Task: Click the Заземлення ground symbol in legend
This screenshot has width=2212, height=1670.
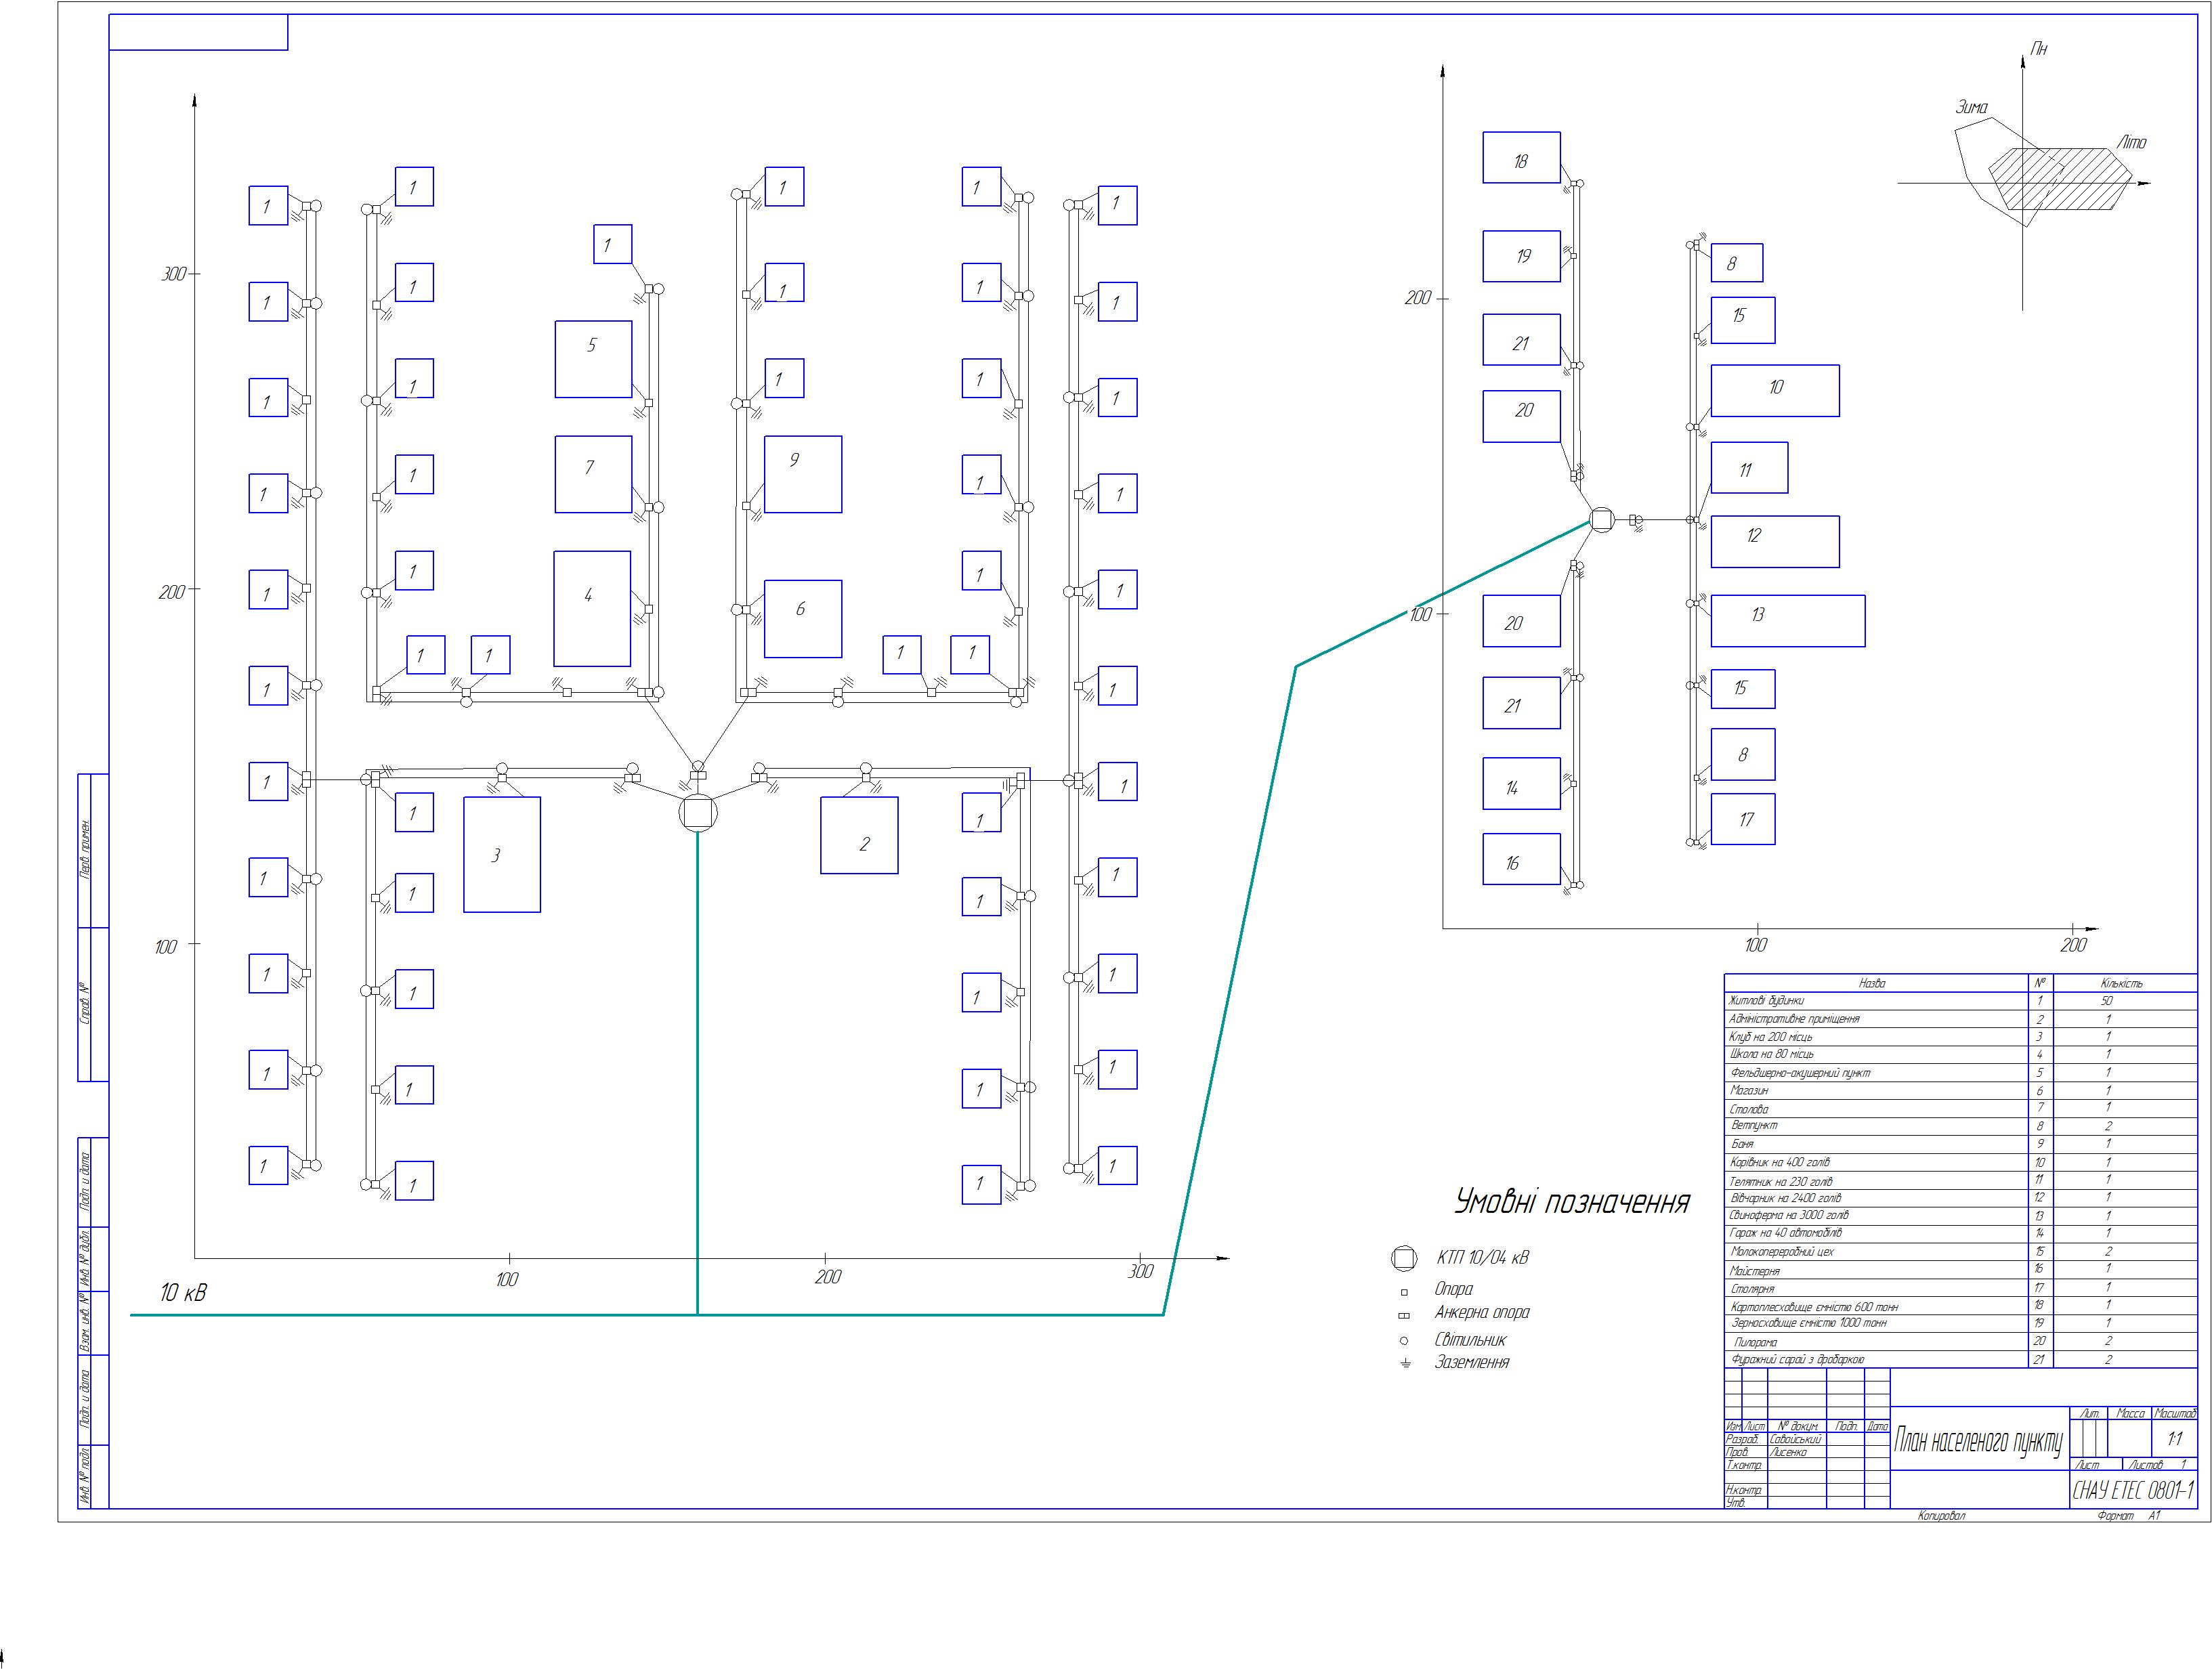Action: [x=1405, y=1364]
